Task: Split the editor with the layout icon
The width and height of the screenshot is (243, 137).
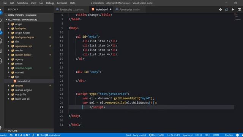Action: [239, 10]
